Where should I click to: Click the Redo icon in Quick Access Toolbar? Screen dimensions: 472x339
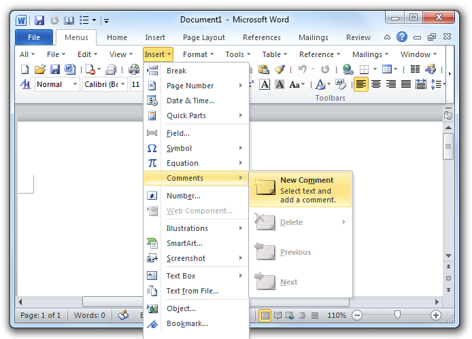point(54,20)
